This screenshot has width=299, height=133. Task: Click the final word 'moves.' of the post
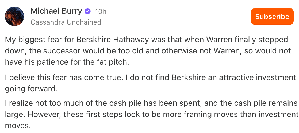click(x=18, y=126)
